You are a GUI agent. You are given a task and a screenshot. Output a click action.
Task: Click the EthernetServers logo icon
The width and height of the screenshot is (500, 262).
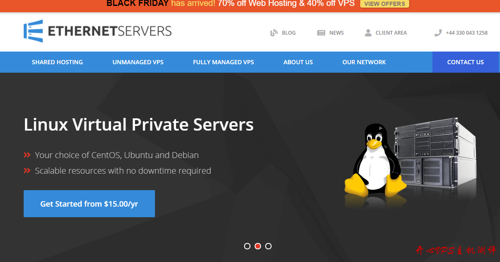tap(33, 31)
